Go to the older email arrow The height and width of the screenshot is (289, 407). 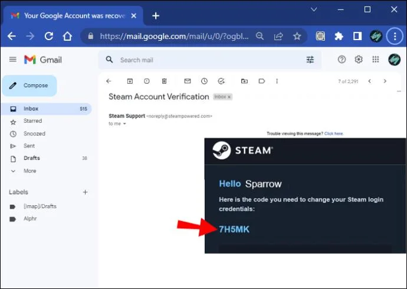coord(385,81)
